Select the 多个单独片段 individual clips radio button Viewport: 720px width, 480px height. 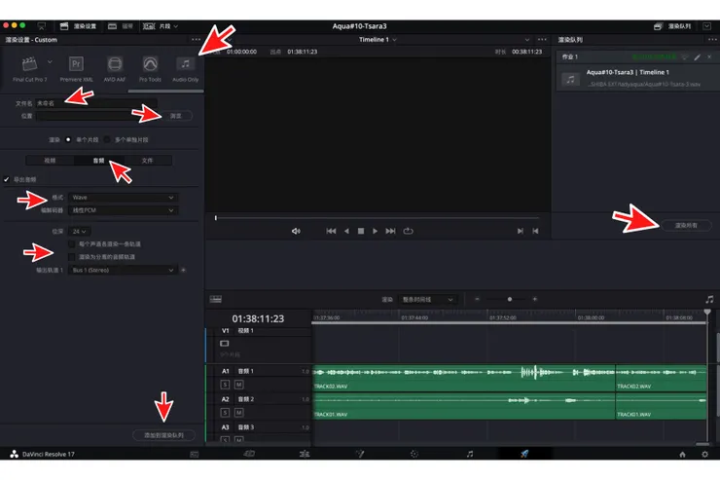[107, 139]
